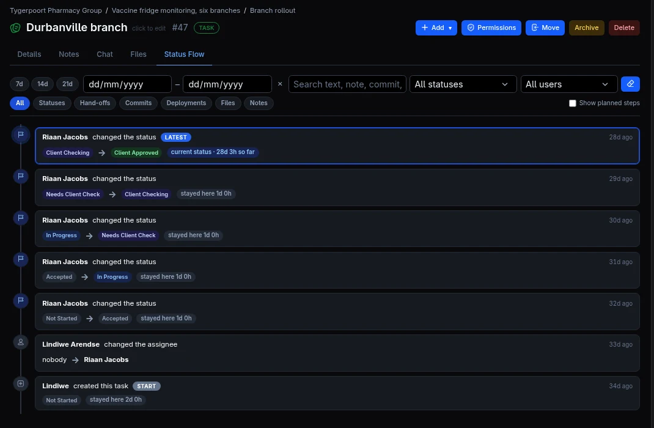Viewport: 654px width, 428px height.
Task: Click the person icon of the assignee change event
Action: tap(20, 342)
